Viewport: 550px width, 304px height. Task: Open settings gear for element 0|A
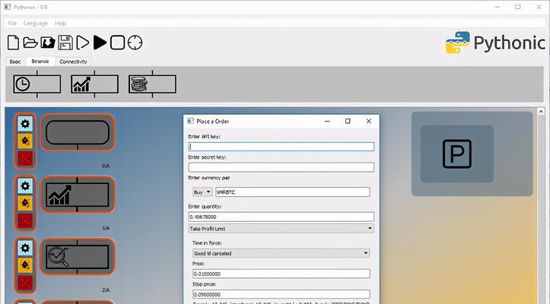[25, 124]
